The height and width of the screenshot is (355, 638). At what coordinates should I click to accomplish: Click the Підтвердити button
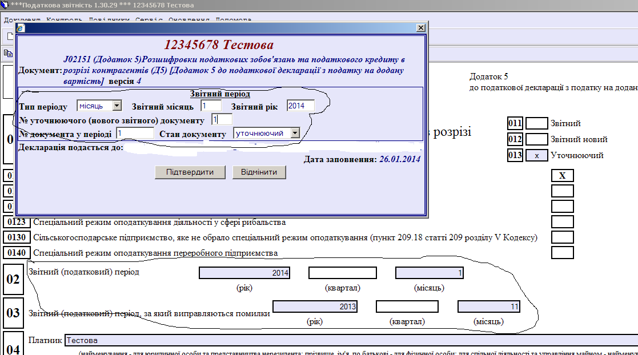tap(190, 172)
